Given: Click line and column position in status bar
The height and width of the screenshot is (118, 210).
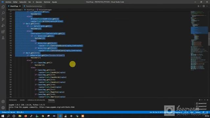Looking at the screenshot, I should [161, 112].
